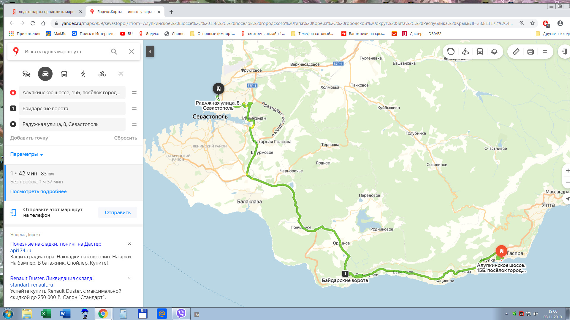
Task: Show public transport on map
Action: [x=480, y=52]
